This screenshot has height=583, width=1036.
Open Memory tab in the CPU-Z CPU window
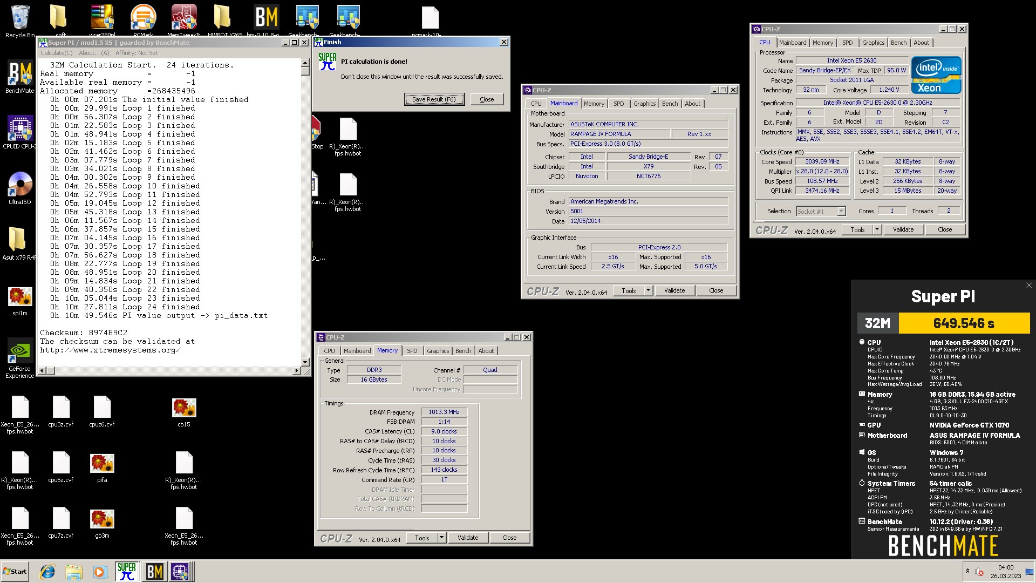click(x=822, y=43)
